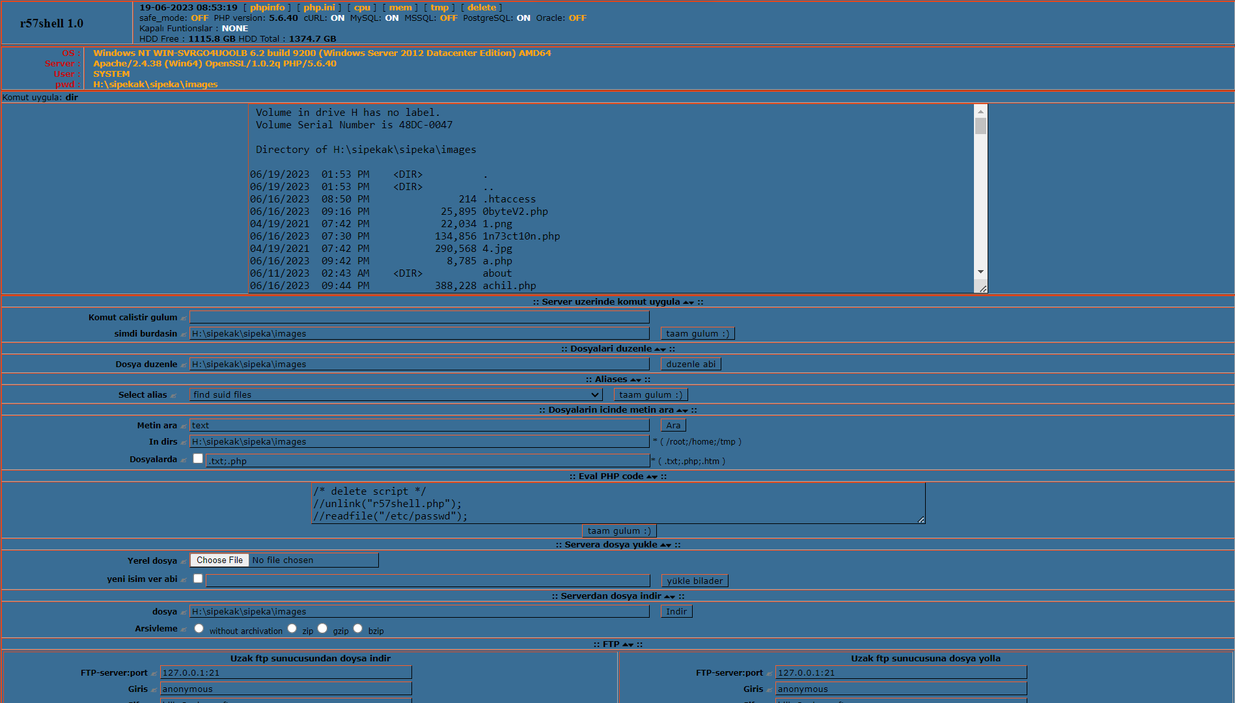The width and height of the screenshot is (1235, 703).
Task: Focus the Metin ara text field
Action: (419, 425)
